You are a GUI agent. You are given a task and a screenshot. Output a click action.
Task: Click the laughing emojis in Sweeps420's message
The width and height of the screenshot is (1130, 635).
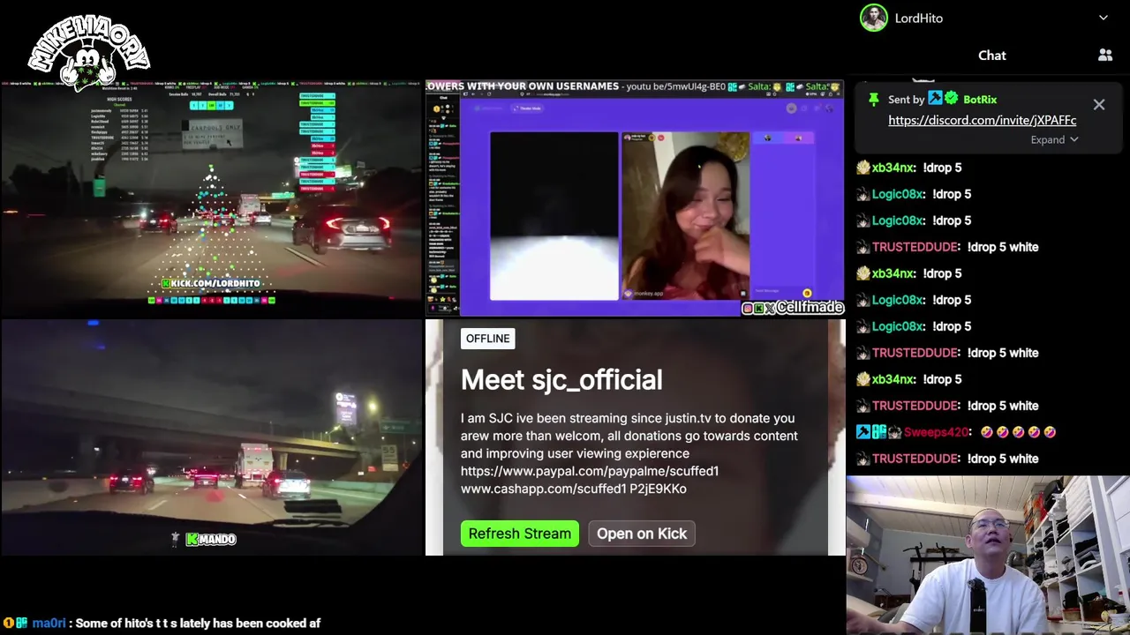click(x=1018, y=432)
